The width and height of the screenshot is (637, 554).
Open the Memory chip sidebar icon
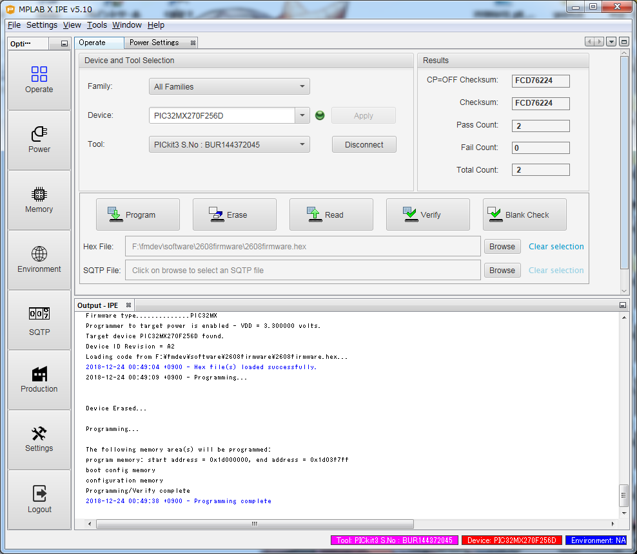click(39, 200)
